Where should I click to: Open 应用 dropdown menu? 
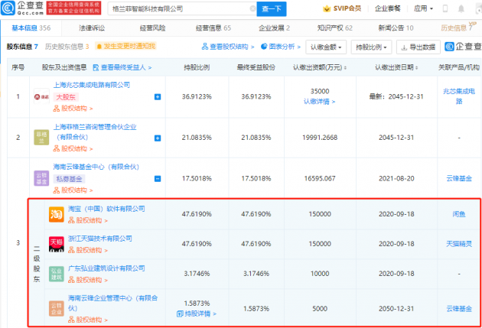click(x=423, y=8)
